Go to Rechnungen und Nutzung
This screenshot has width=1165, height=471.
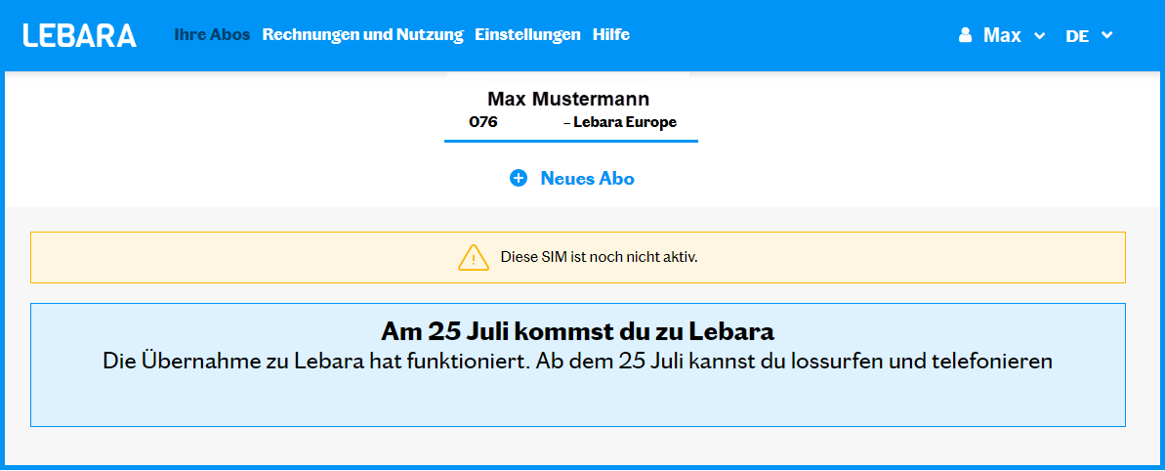(x=362, y=35)
